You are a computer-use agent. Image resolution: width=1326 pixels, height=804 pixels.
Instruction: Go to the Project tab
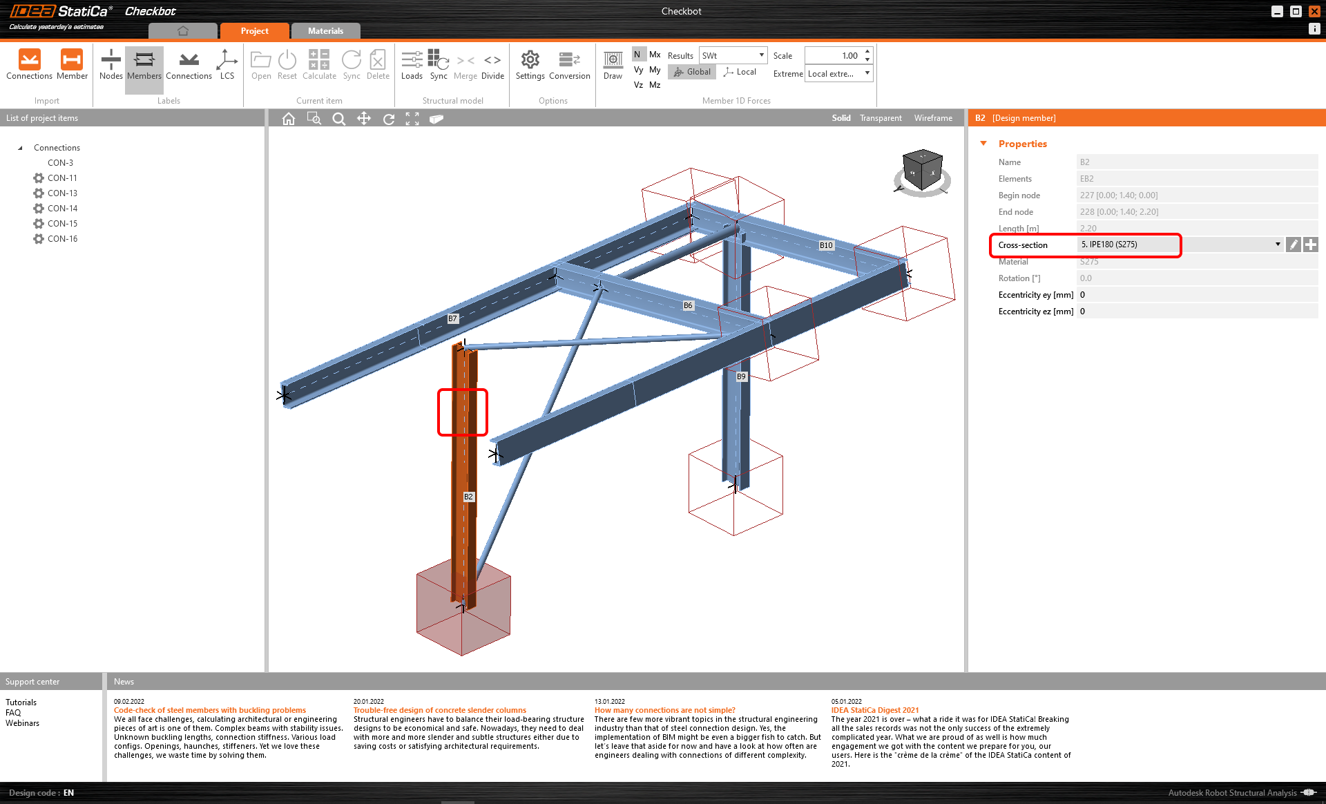tap(254, 30)
